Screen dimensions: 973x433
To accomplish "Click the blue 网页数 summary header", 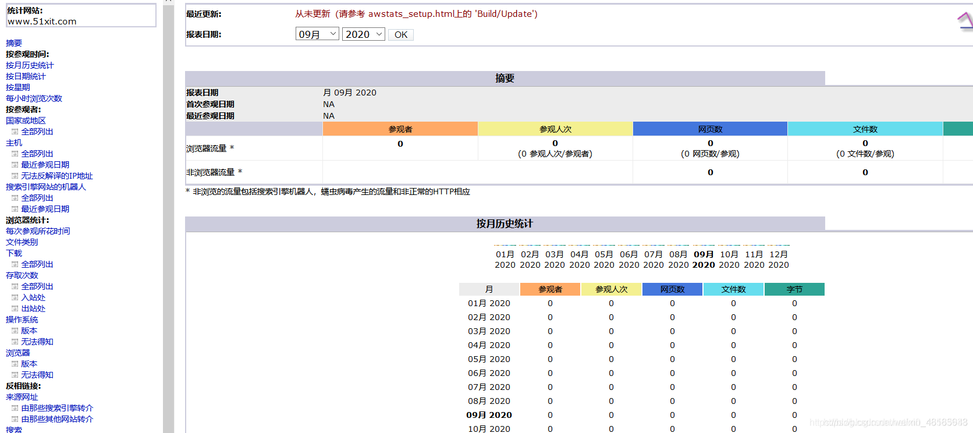I will (x=710, y=129).
